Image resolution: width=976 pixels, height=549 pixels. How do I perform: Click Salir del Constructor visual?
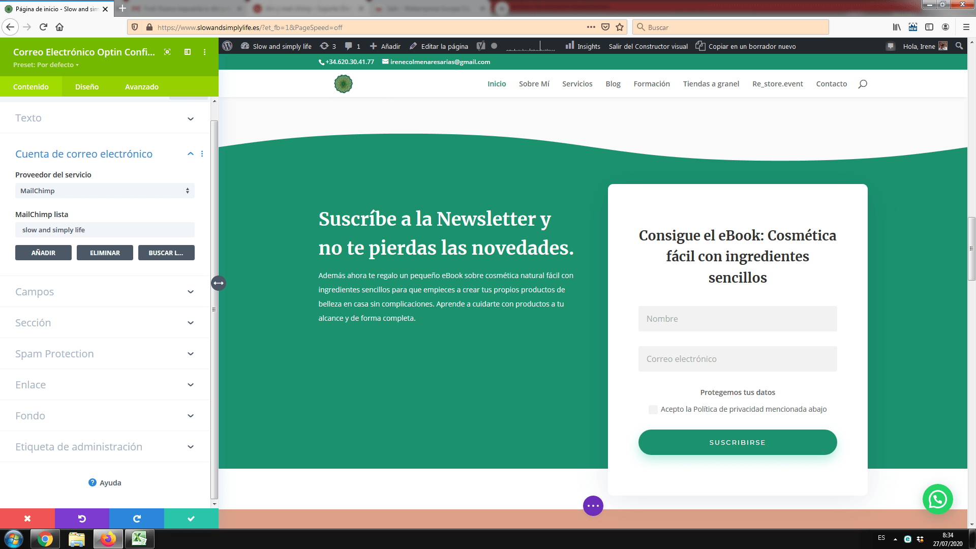(648, 46)
